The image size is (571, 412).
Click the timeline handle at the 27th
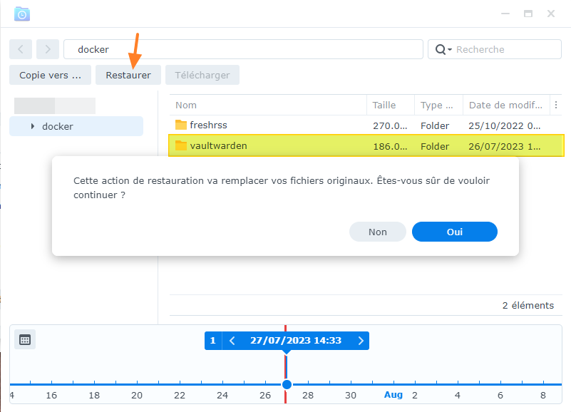coord(287,384)
